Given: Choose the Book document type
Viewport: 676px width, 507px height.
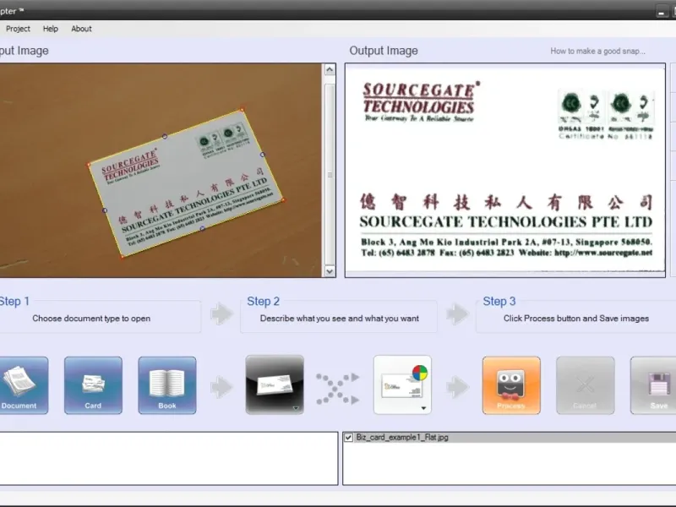Looking at the screenshot, I should click(166, 385).
